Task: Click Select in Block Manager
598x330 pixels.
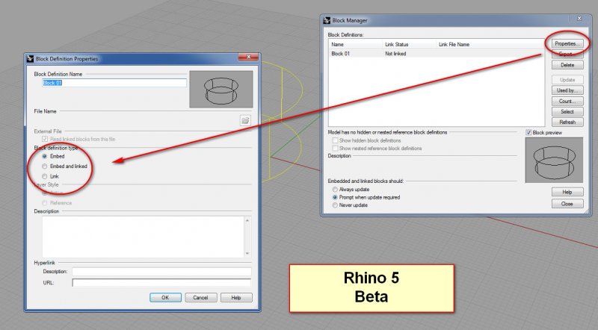Action: 567,112
